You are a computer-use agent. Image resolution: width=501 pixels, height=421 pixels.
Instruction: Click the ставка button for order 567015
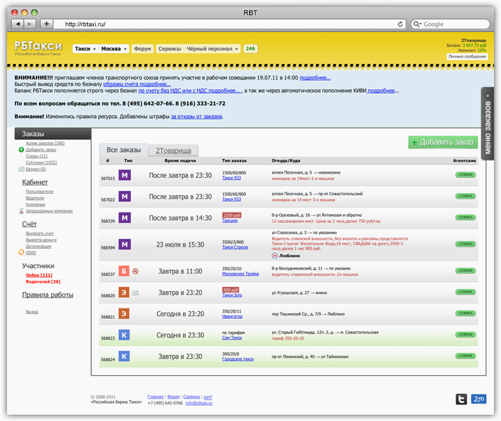(466, 174)
